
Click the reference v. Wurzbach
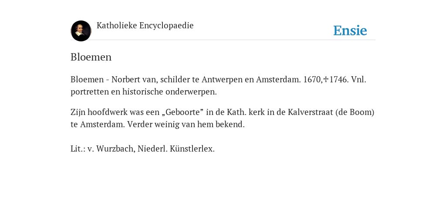click(111, 149)
